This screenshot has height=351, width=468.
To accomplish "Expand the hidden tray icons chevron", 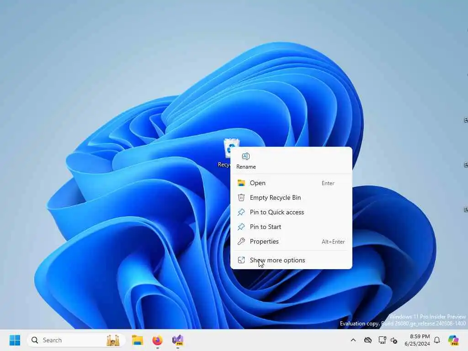I will pyautogui.click(x=353, y=340).
